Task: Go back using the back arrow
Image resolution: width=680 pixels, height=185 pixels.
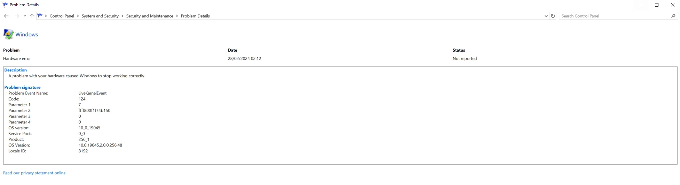Action: click(x=6, y=16)
